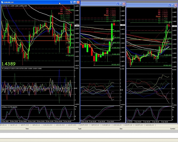The height and width of the screenshot is (142, 178).
Task: Minimize the middle chart window
Action: pos(117,4)
